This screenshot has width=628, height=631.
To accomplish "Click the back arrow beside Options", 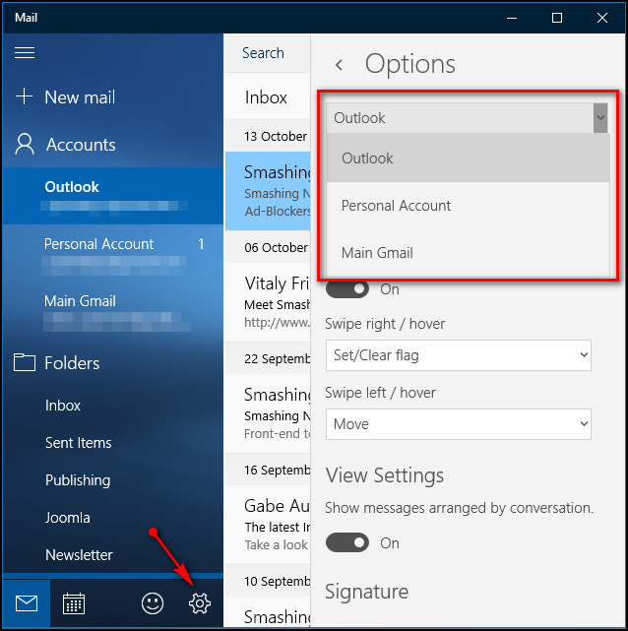I will coord(340,65).
